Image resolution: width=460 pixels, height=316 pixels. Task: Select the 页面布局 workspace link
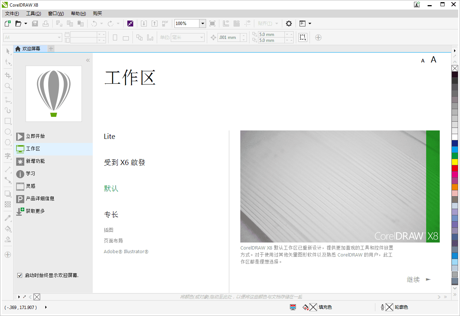[113, 241]
